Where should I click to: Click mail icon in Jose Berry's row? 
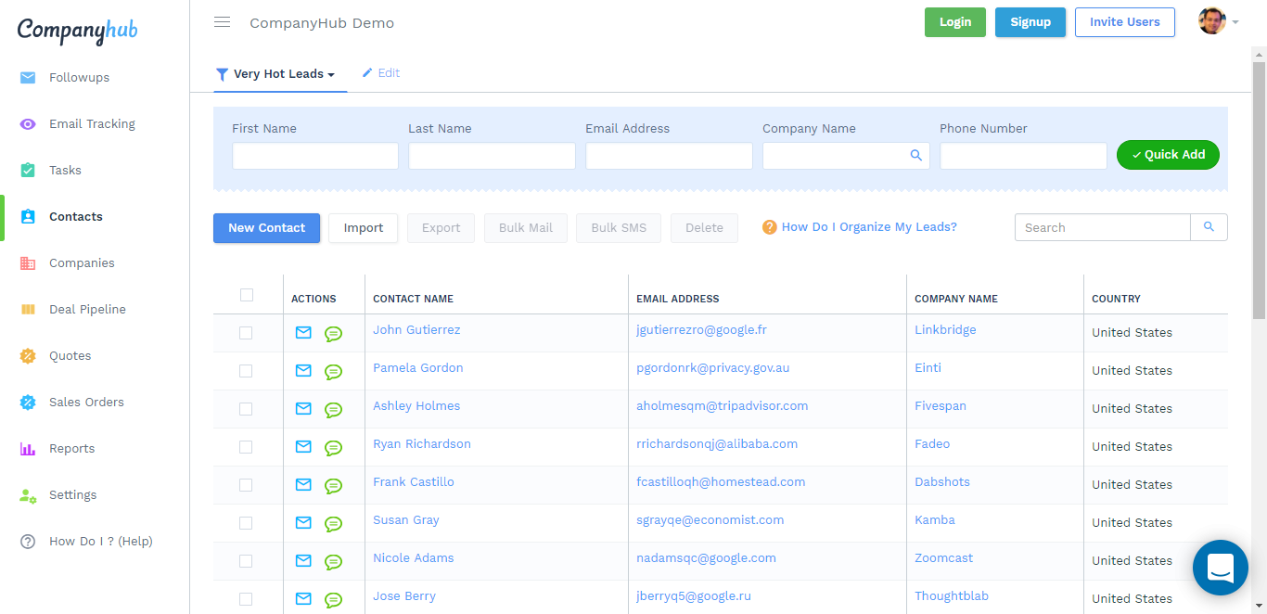303,598
